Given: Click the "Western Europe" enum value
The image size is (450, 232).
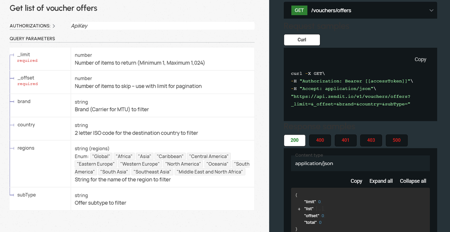Looking at the screenshot, I should coord(140,164).
